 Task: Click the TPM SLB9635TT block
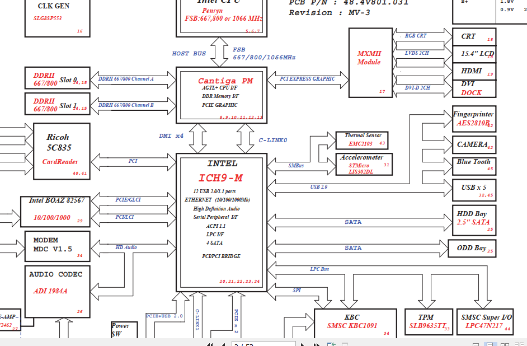[x=430, y=322]
